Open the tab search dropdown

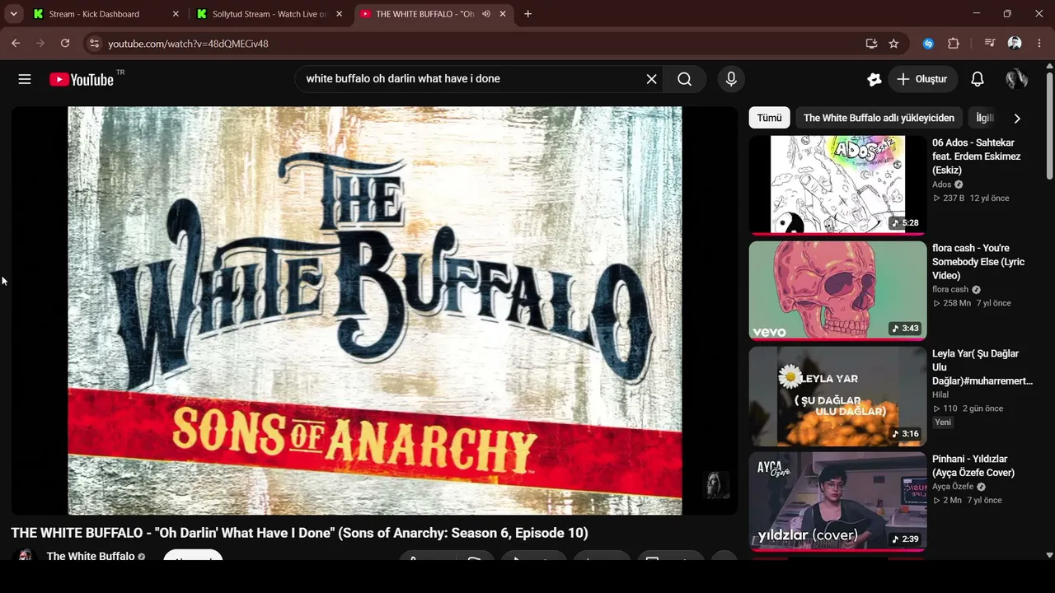pyautogui.click(x=13, y=14)
